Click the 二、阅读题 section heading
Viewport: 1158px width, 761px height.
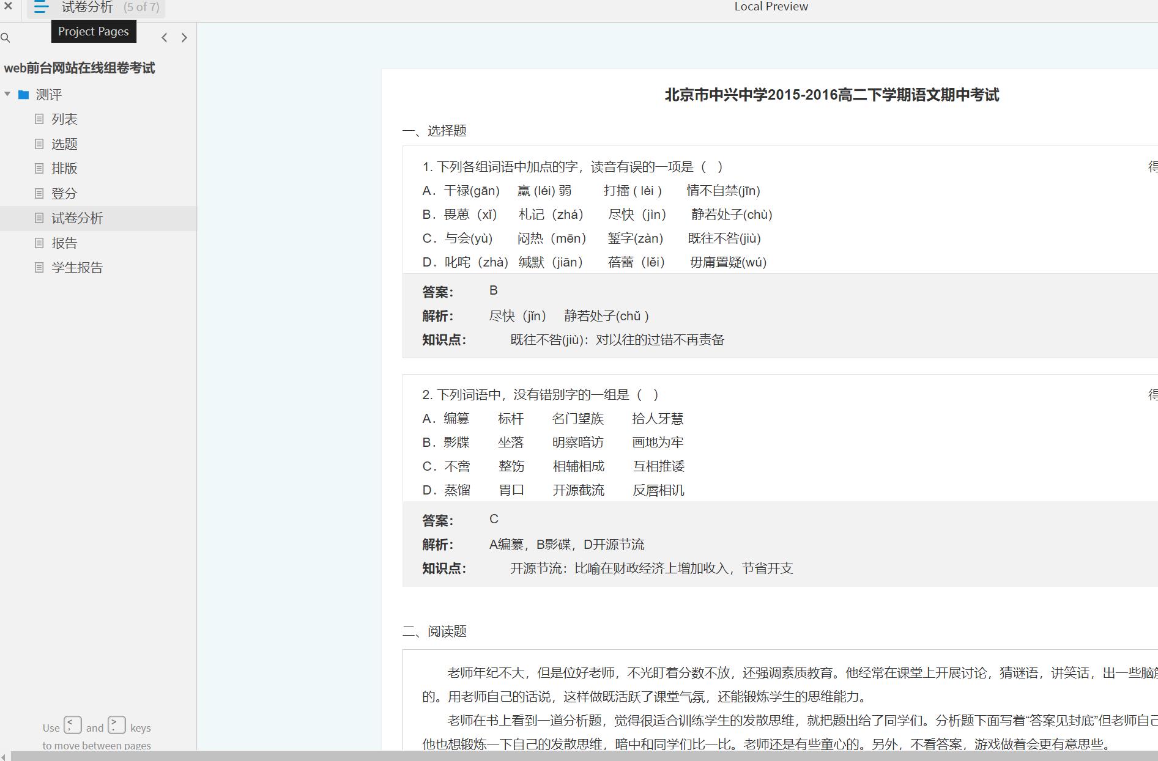pyautogui.click(x=434, y=631)
